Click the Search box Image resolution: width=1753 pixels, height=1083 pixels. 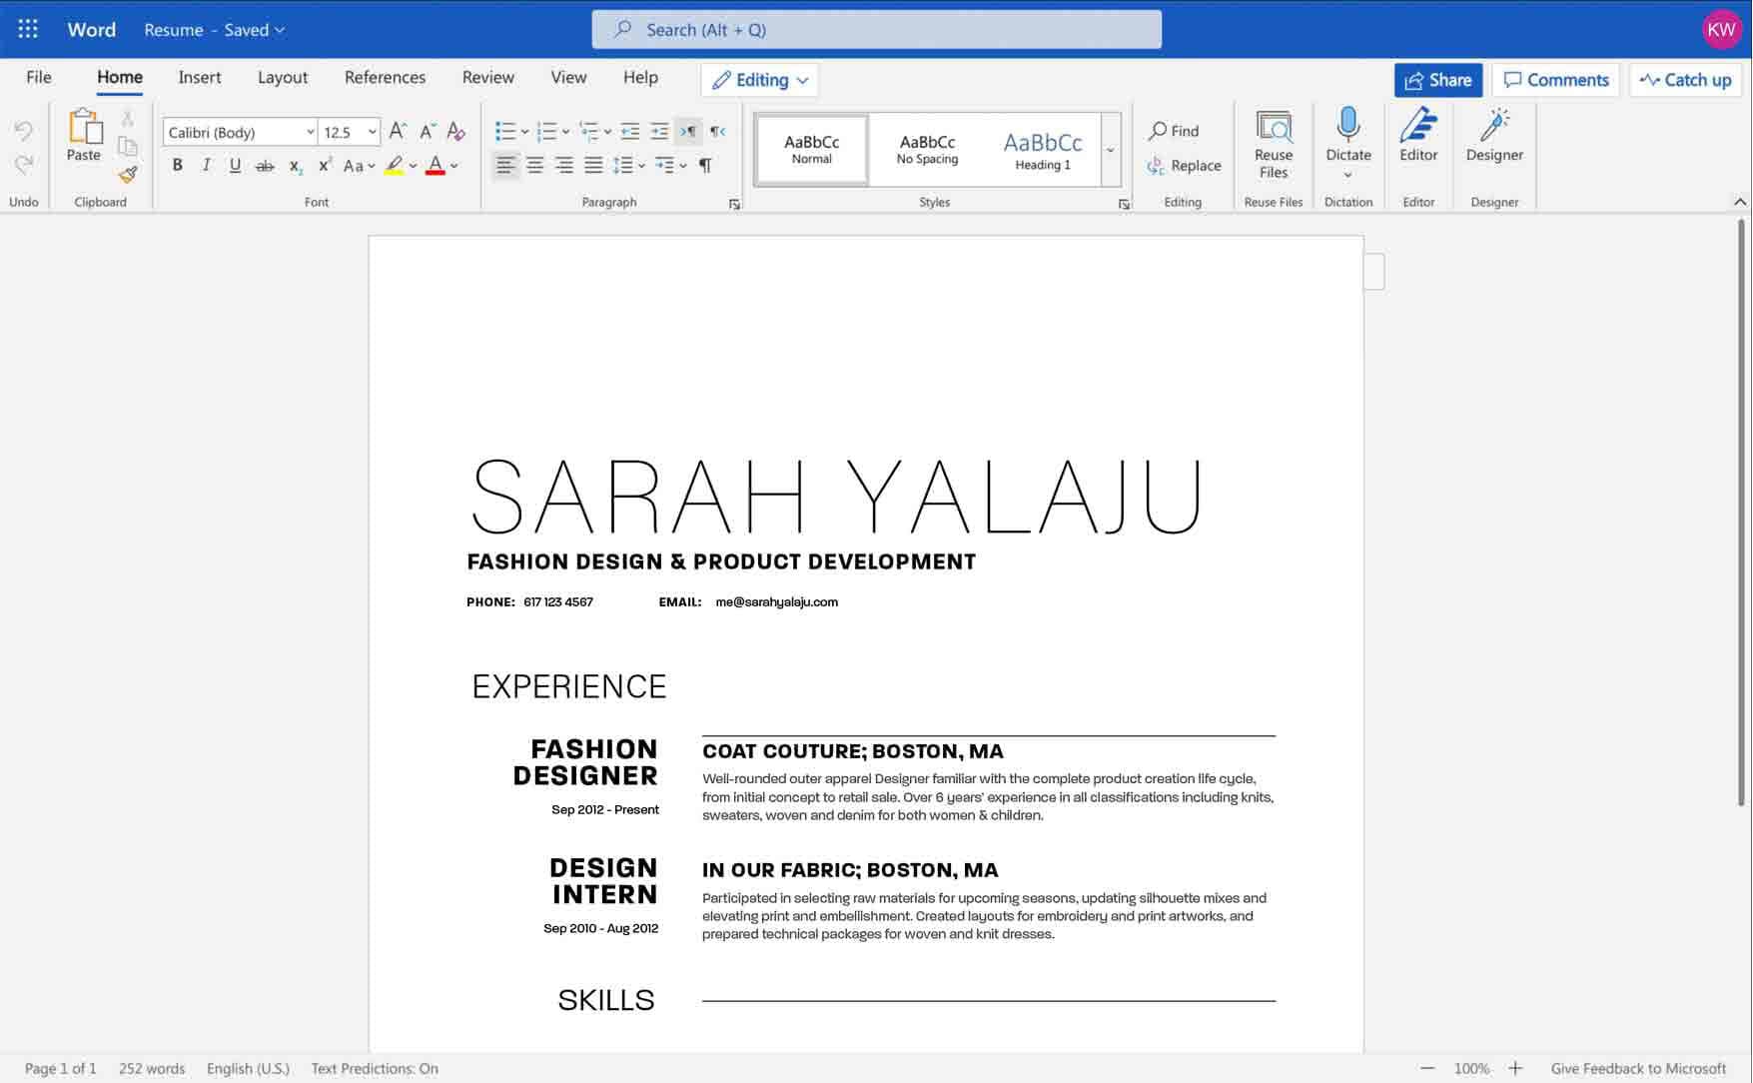[876, 30]
